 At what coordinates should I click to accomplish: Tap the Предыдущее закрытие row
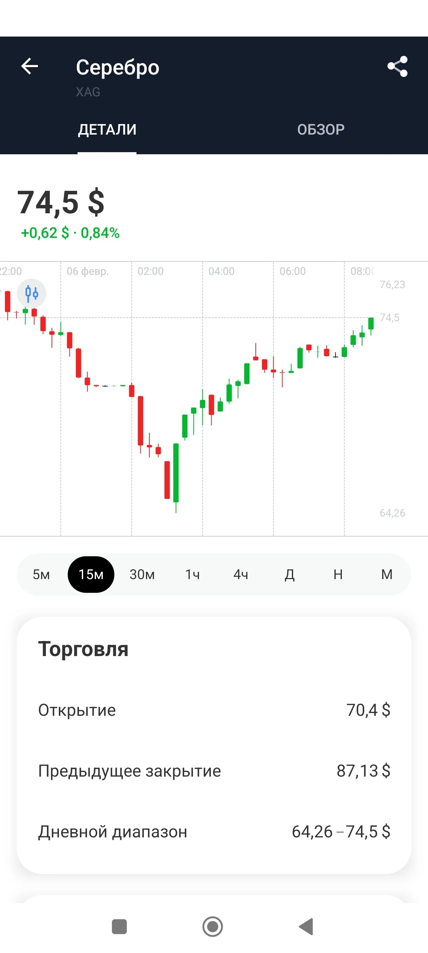pos(214,771)
